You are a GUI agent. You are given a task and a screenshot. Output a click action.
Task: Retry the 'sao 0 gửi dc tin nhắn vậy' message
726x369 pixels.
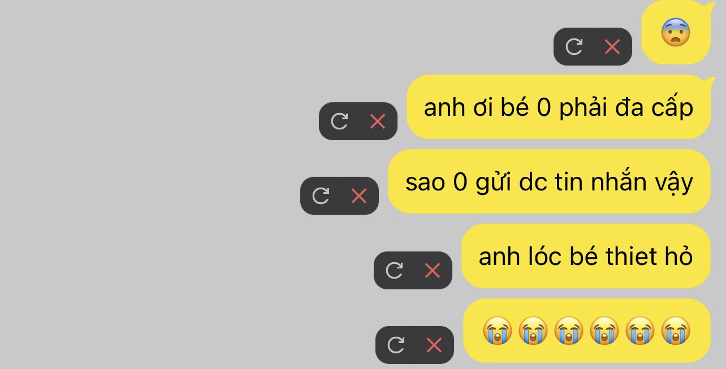[321, 196]
